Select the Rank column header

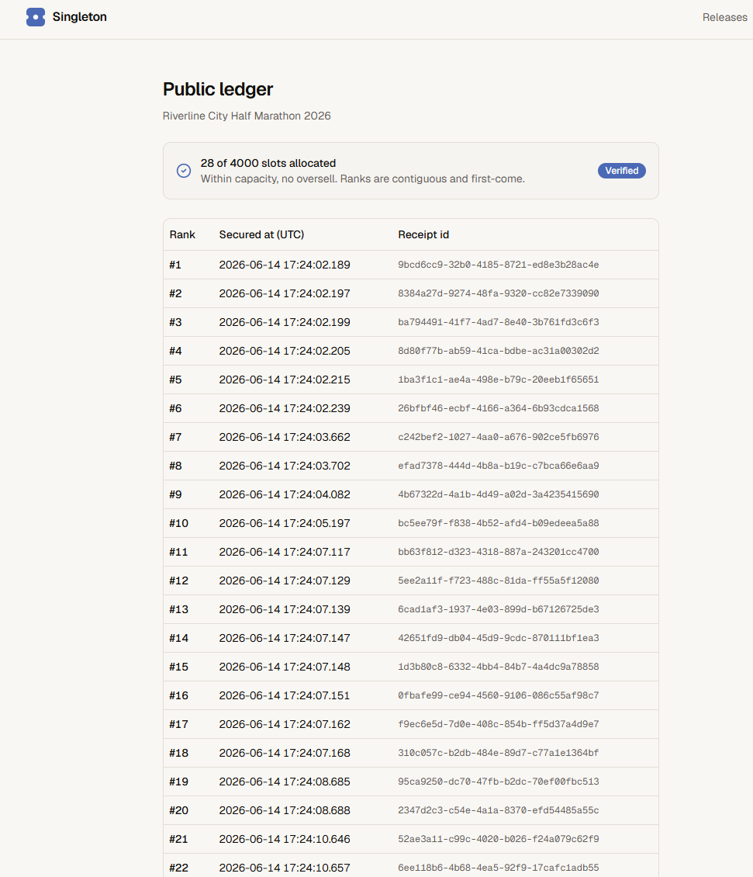coord(182,234)
